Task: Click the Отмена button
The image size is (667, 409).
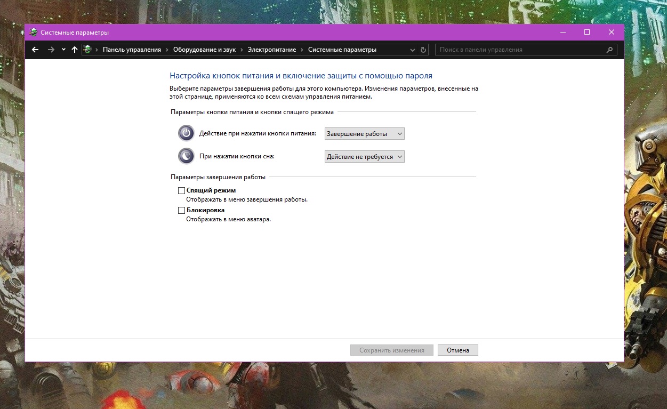Action: pos(458,350)
